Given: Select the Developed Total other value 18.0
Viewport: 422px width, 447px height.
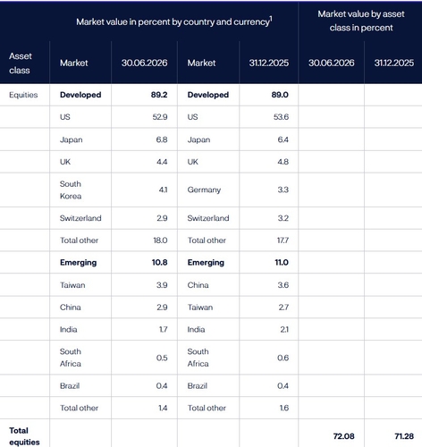Looking at the screenshot, I should pos(160,240).
